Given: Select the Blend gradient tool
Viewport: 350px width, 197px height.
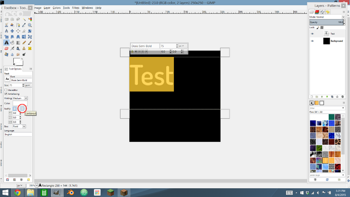Looking at the screenshot, I should tap(18, 43).
